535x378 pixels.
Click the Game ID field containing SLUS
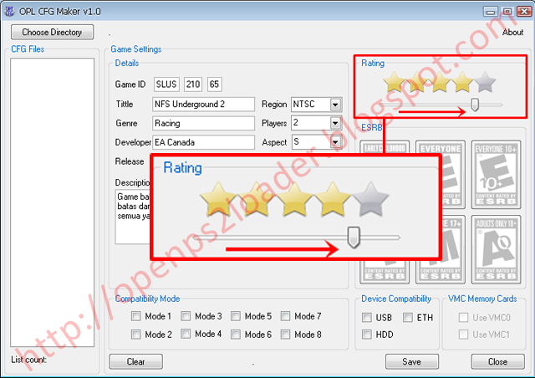(x=166, y=84)
